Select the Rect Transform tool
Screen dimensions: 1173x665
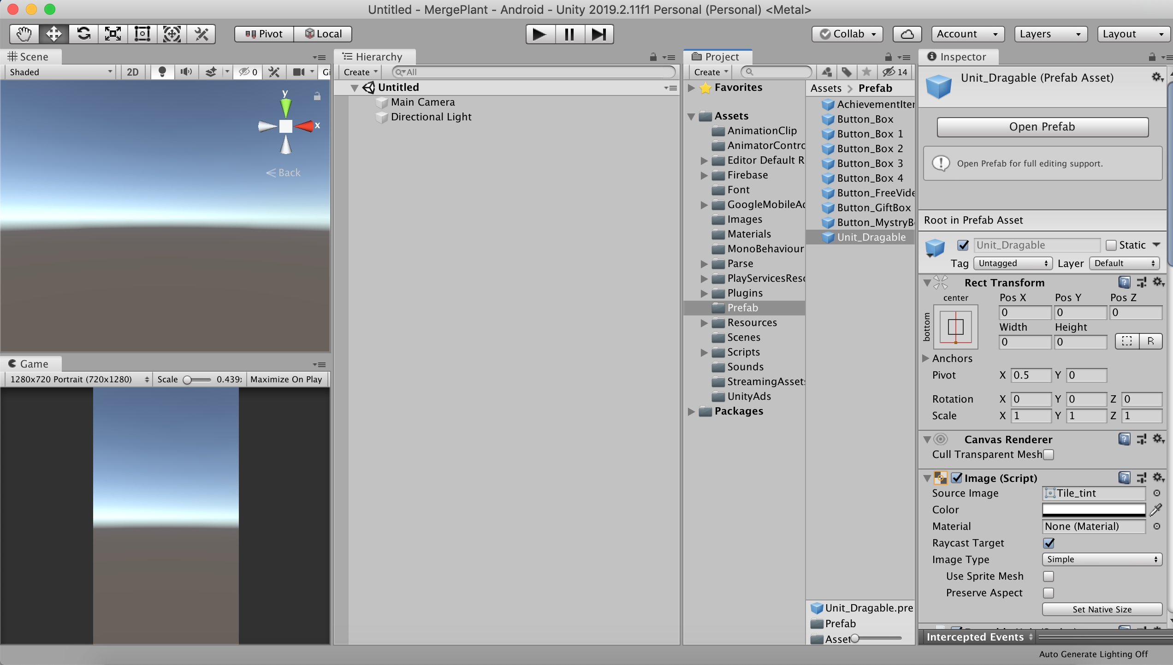pos(142,34)
